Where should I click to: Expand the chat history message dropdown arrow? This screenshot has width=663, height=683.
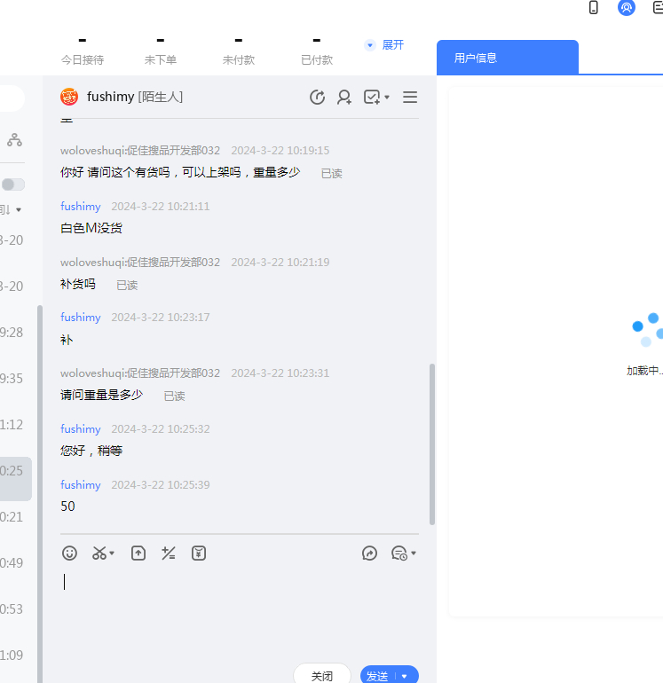413,553
